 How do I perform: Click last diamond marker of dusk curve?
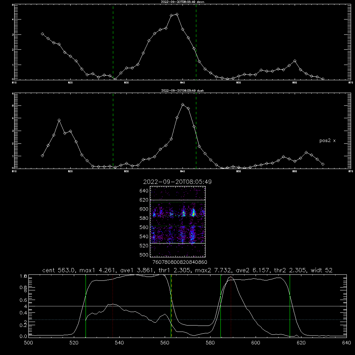click(323, 164)
